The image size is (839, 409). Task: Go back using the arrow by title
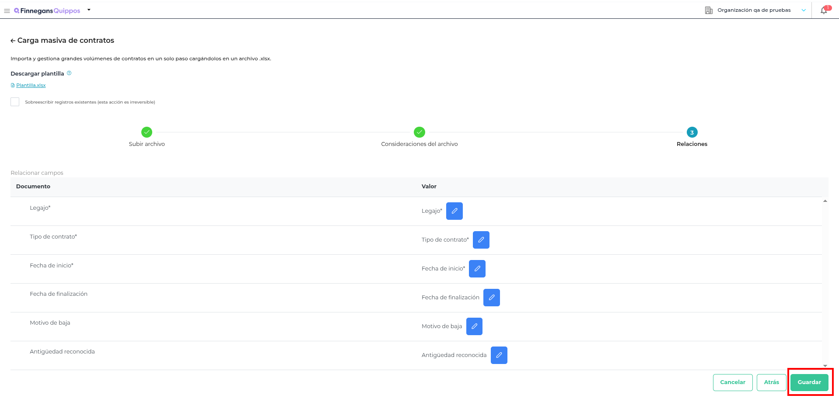[x=13, y=41]
